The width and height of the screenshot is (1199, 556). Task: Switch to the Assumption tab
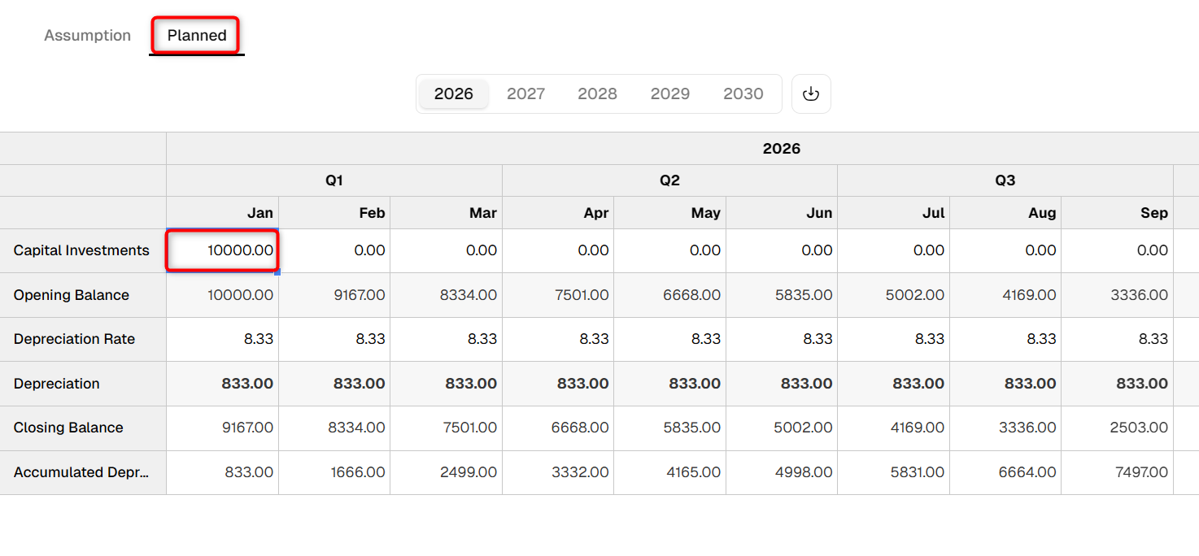(x=87, y=36)
